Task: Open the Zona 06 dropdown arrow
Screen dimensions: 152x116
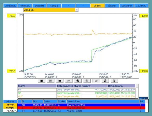Action: (x=77, y=10)
